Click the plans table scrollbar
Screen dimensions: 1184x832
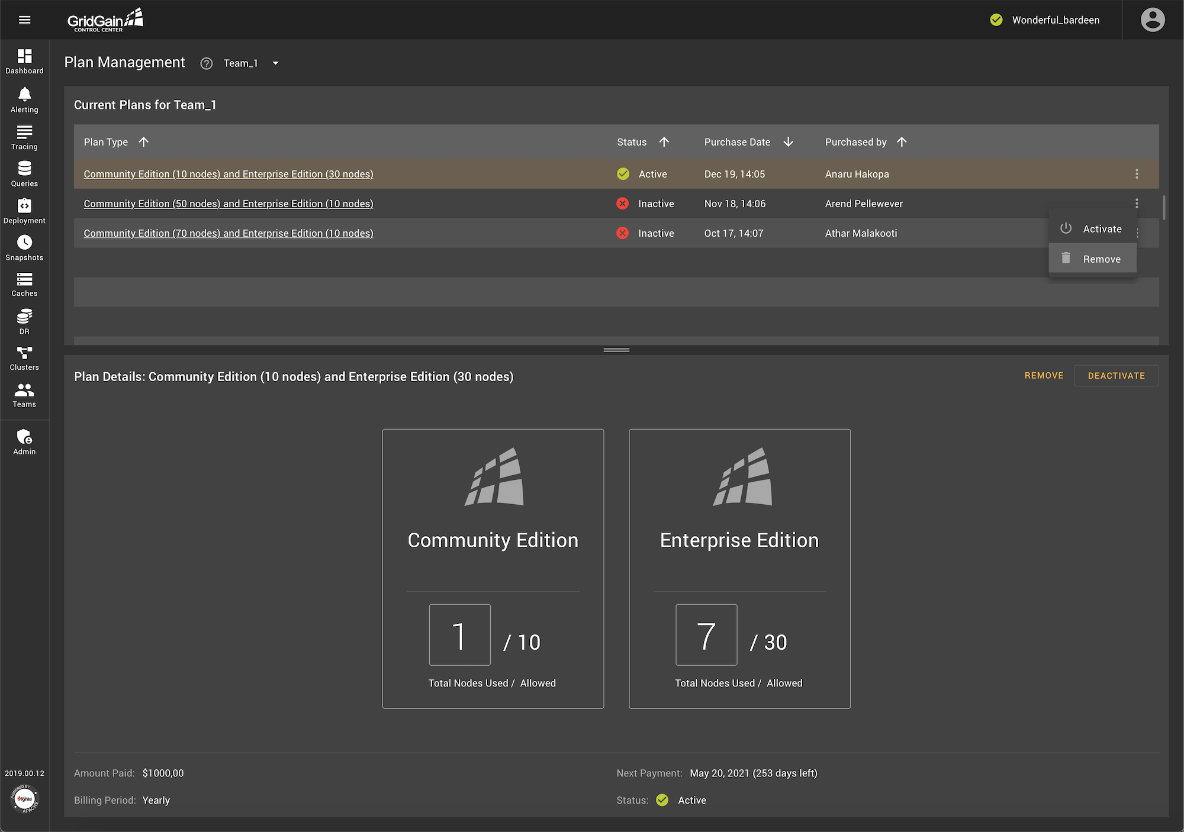point(1164,207)
